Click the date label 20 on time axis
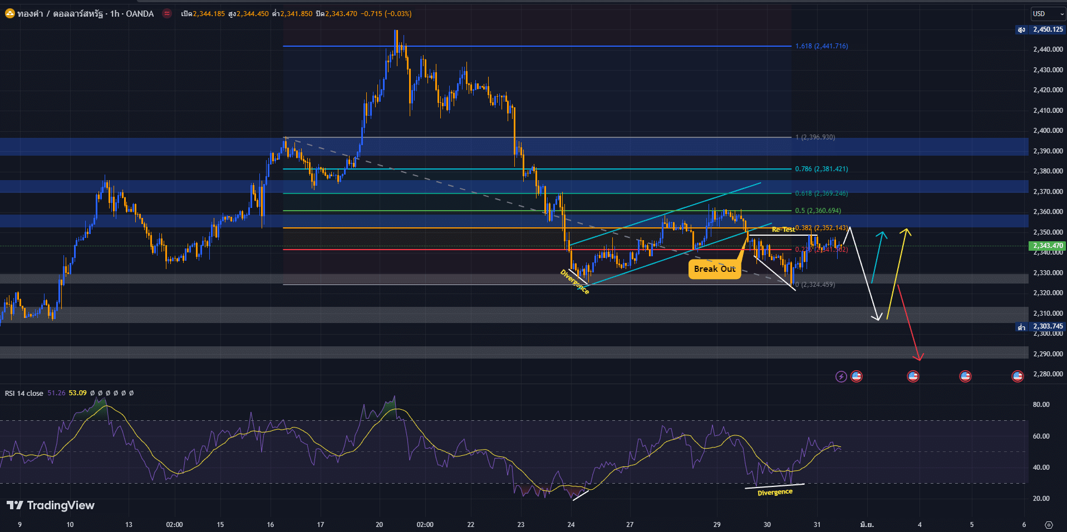This screenshot has height=532, width=1067. pos(379,525)
